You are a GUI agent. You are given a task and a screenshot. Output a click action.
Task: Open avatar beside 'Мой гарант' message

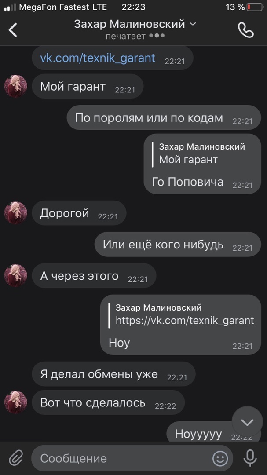16,86
